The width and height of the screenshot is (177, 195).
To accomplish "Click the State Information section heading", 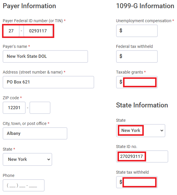I will coord(142,105).
